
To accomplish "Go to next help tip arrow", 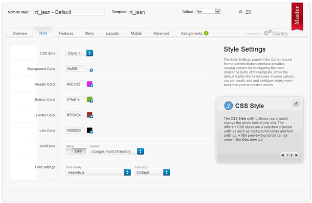I will click(297, 155).
